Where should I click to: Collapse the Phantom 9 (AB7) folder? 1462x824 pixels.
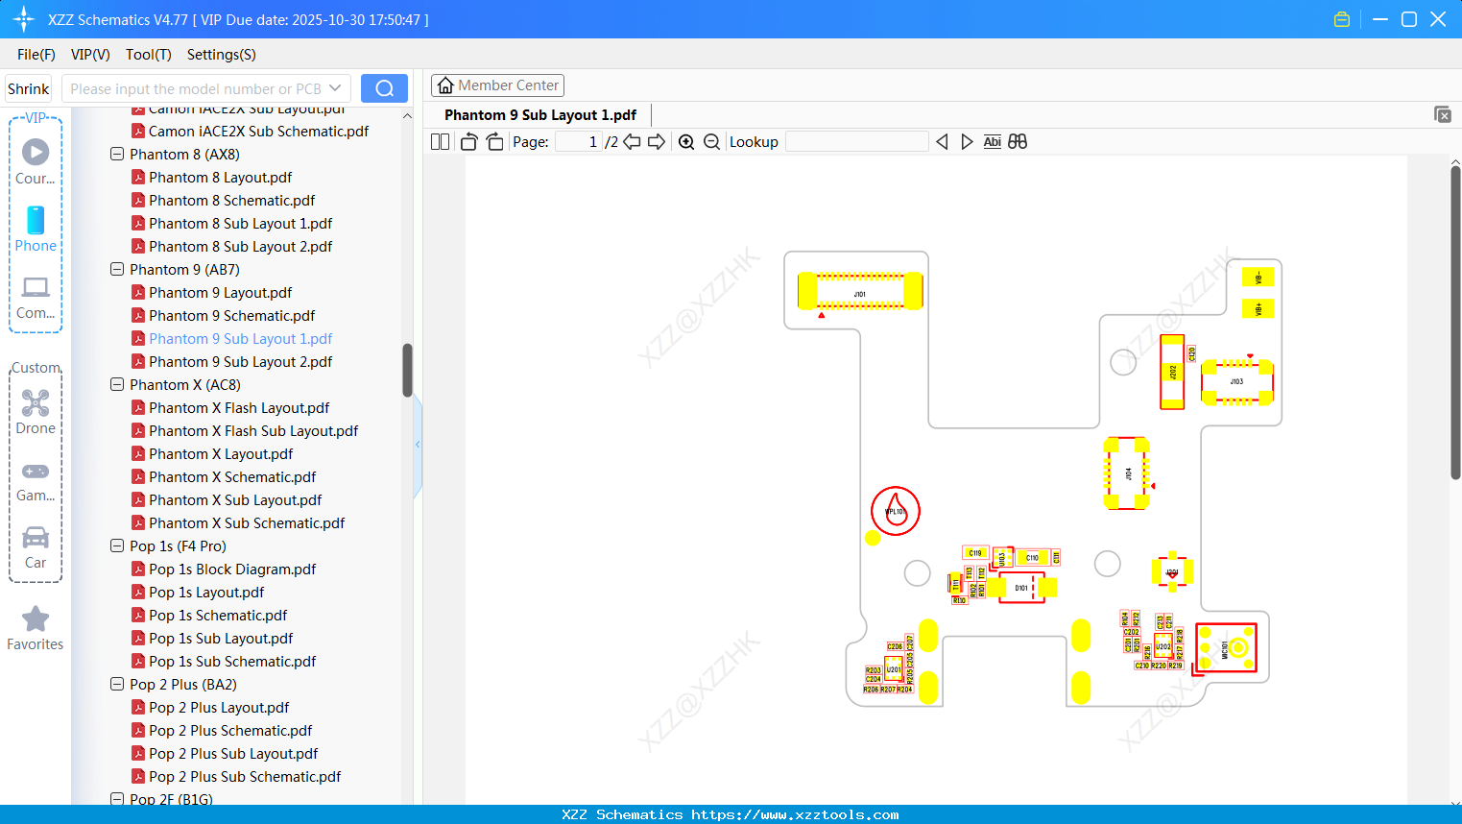(117, 269)
